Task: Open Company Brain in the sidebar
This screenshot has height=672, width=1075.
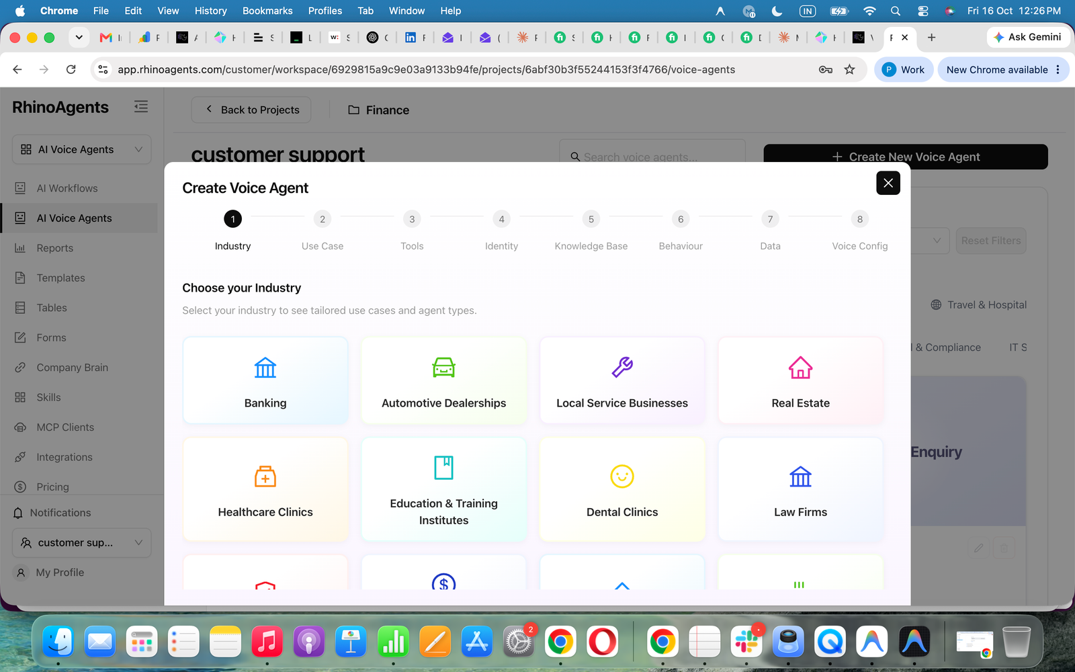Action: [x=72, y=368]
